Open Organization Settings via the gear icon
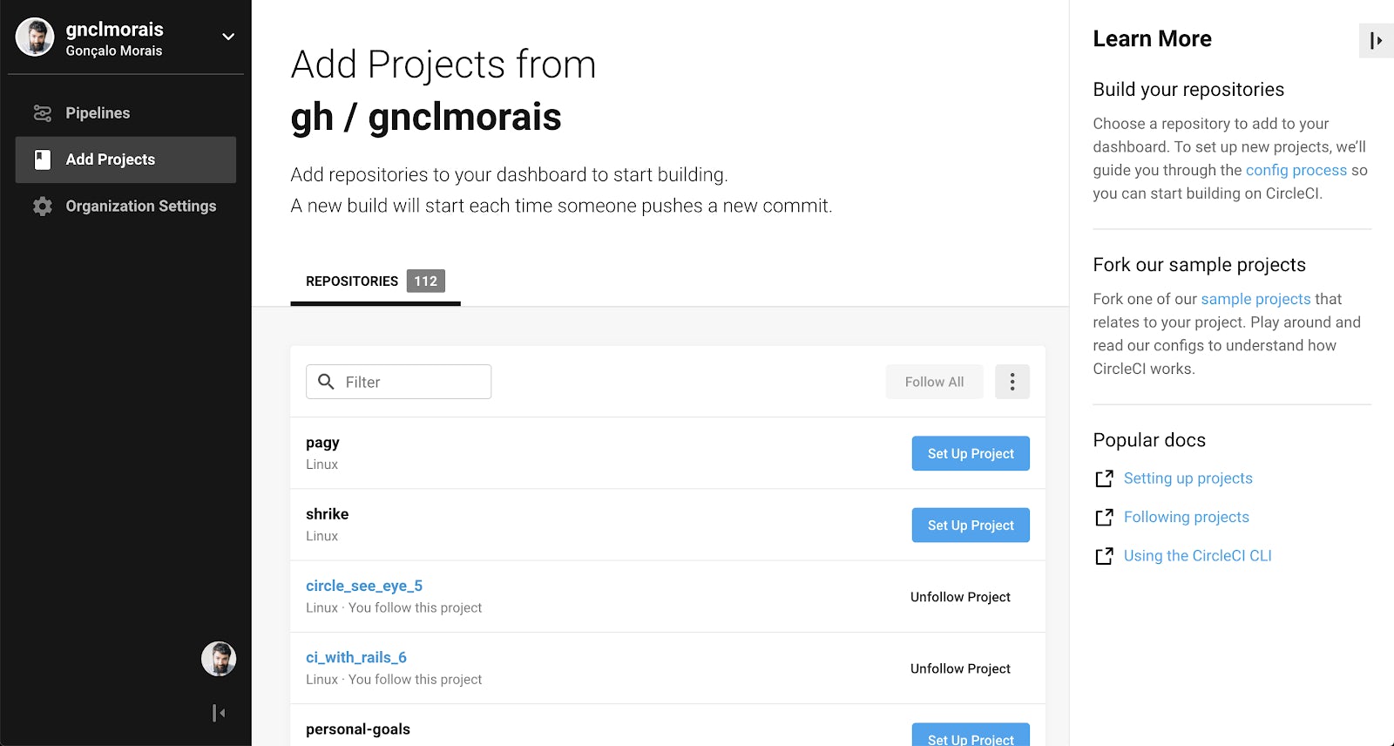 (x=41, y=206)
